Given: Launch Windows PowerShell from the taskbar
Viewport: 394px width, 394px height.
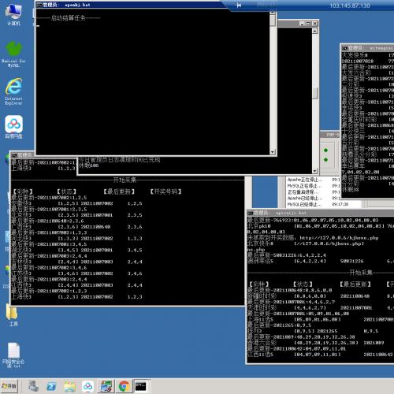Looking at the screenshot, I should pos(51,386).
